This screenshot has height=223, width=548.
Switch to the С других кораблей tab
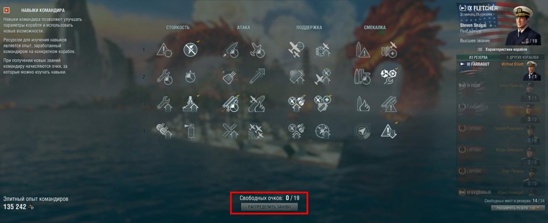pyautogui.click(x=523, y=57)
